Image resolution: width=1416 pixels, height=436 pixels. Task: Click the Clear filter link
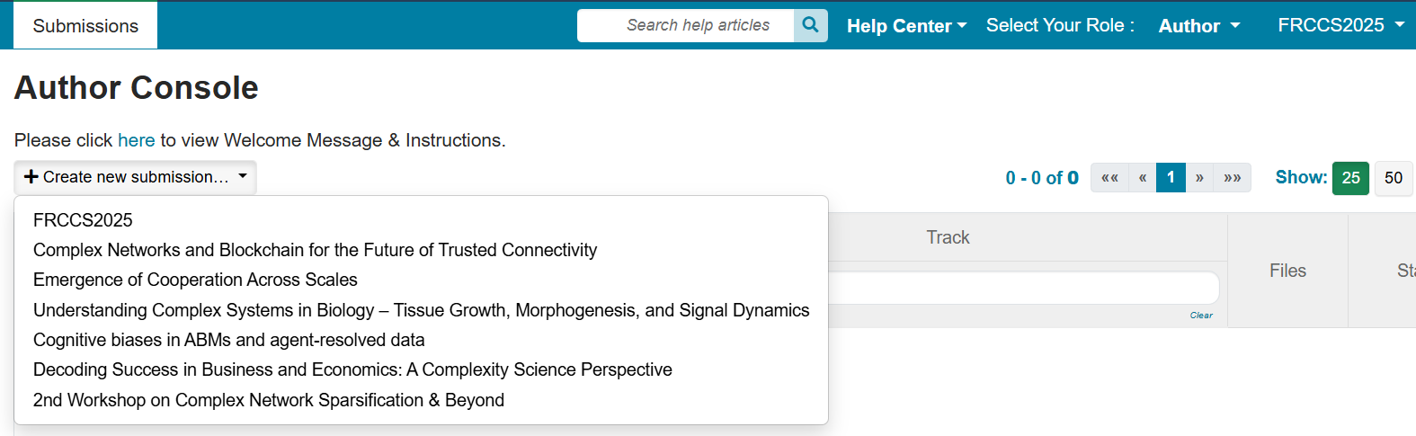(x=1201, y=316)
